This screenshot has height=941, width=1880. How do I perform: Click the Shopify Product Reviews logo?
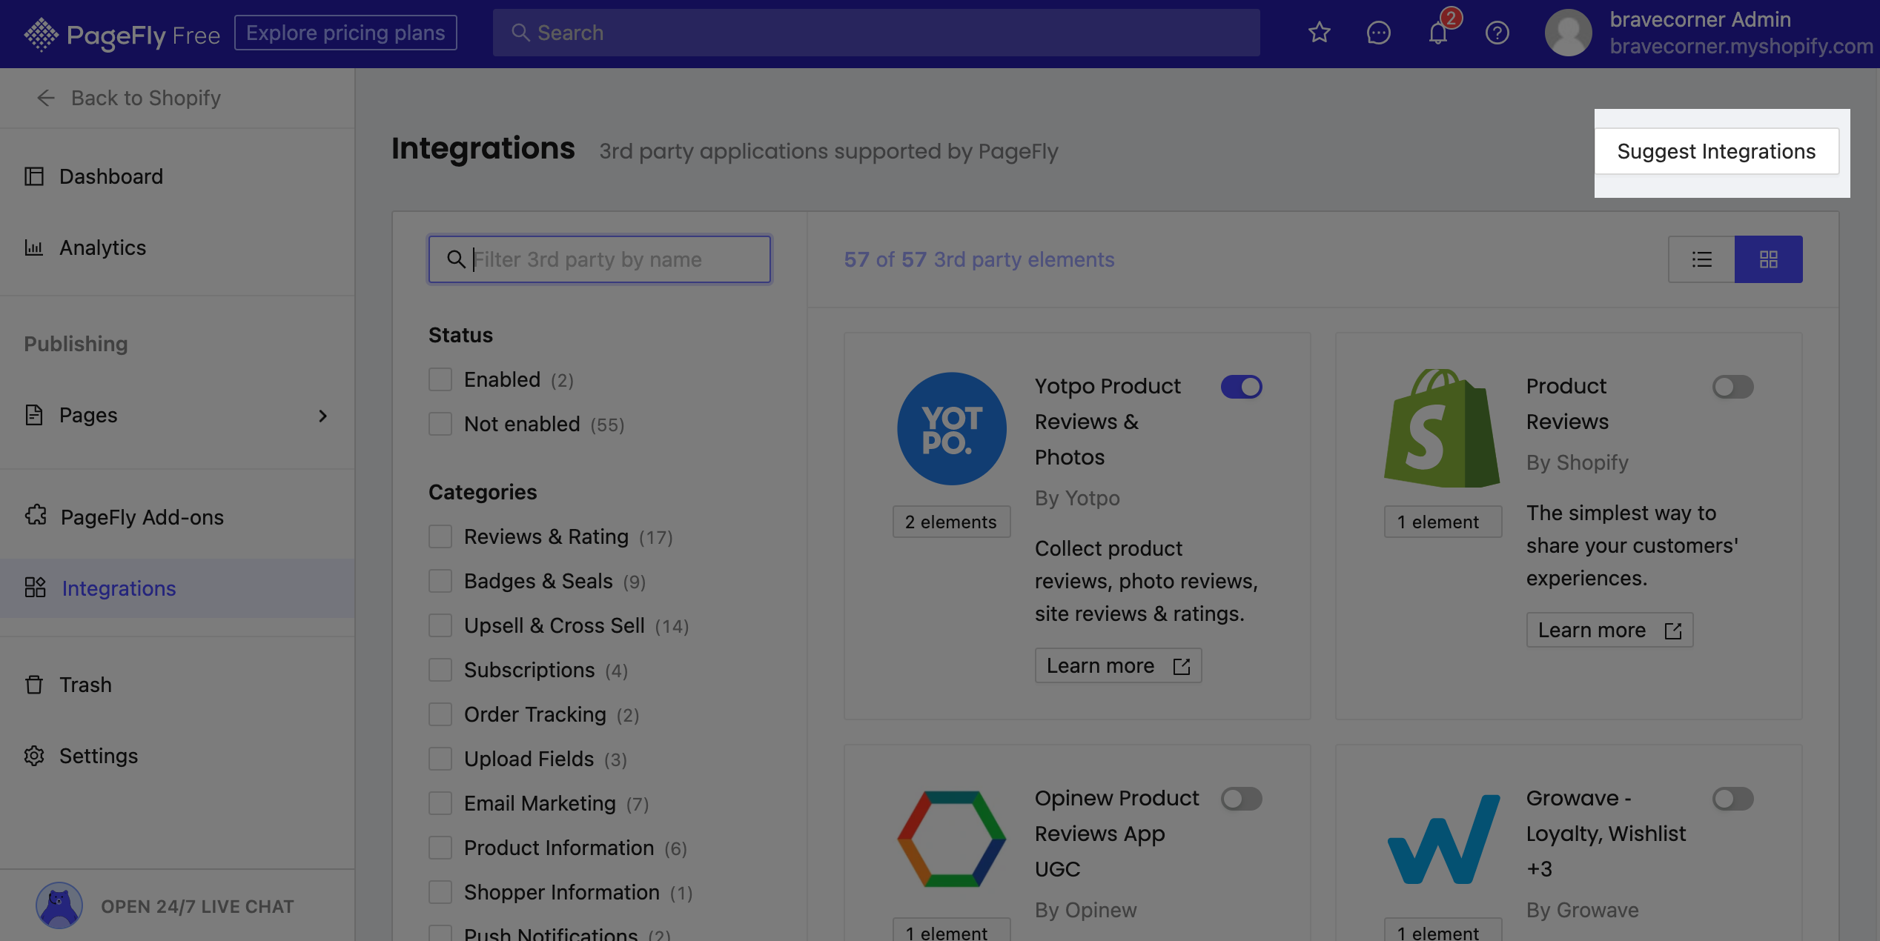pyautogui.click(x=1443, y=428)
